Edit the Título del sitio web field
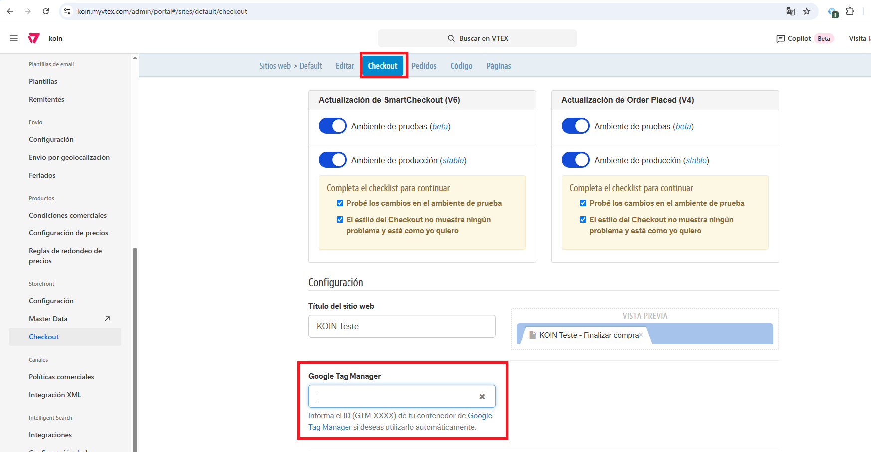This screenshot has width=871, height=452. pos(402,326)
